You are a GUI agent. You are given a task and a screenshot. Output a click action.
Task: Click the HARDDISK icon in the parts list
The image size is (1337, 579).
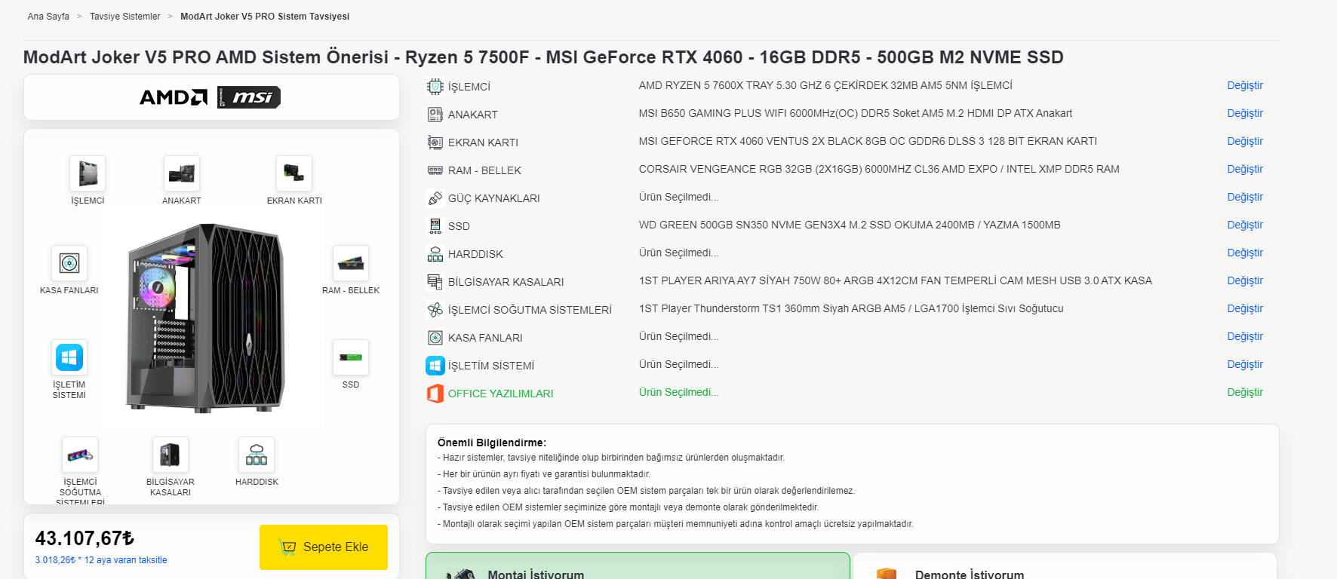point(435,254)
